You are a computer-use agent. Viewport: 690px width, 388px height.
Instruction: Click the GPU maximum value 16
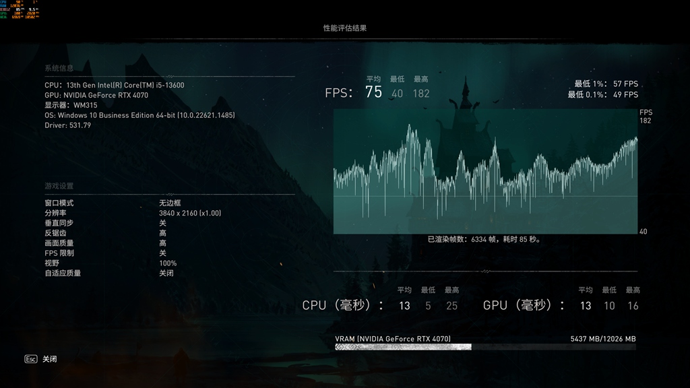pyautogui.click(x=633, y=306)
